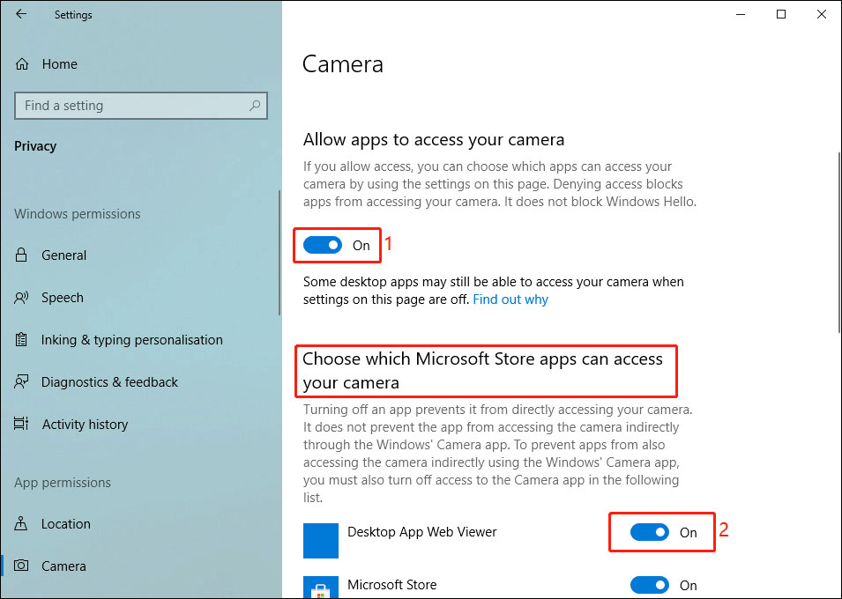The image size is (842, 599).
Task: Click the Diagnostics & feedback icon
Action: (x=22, y=382)
